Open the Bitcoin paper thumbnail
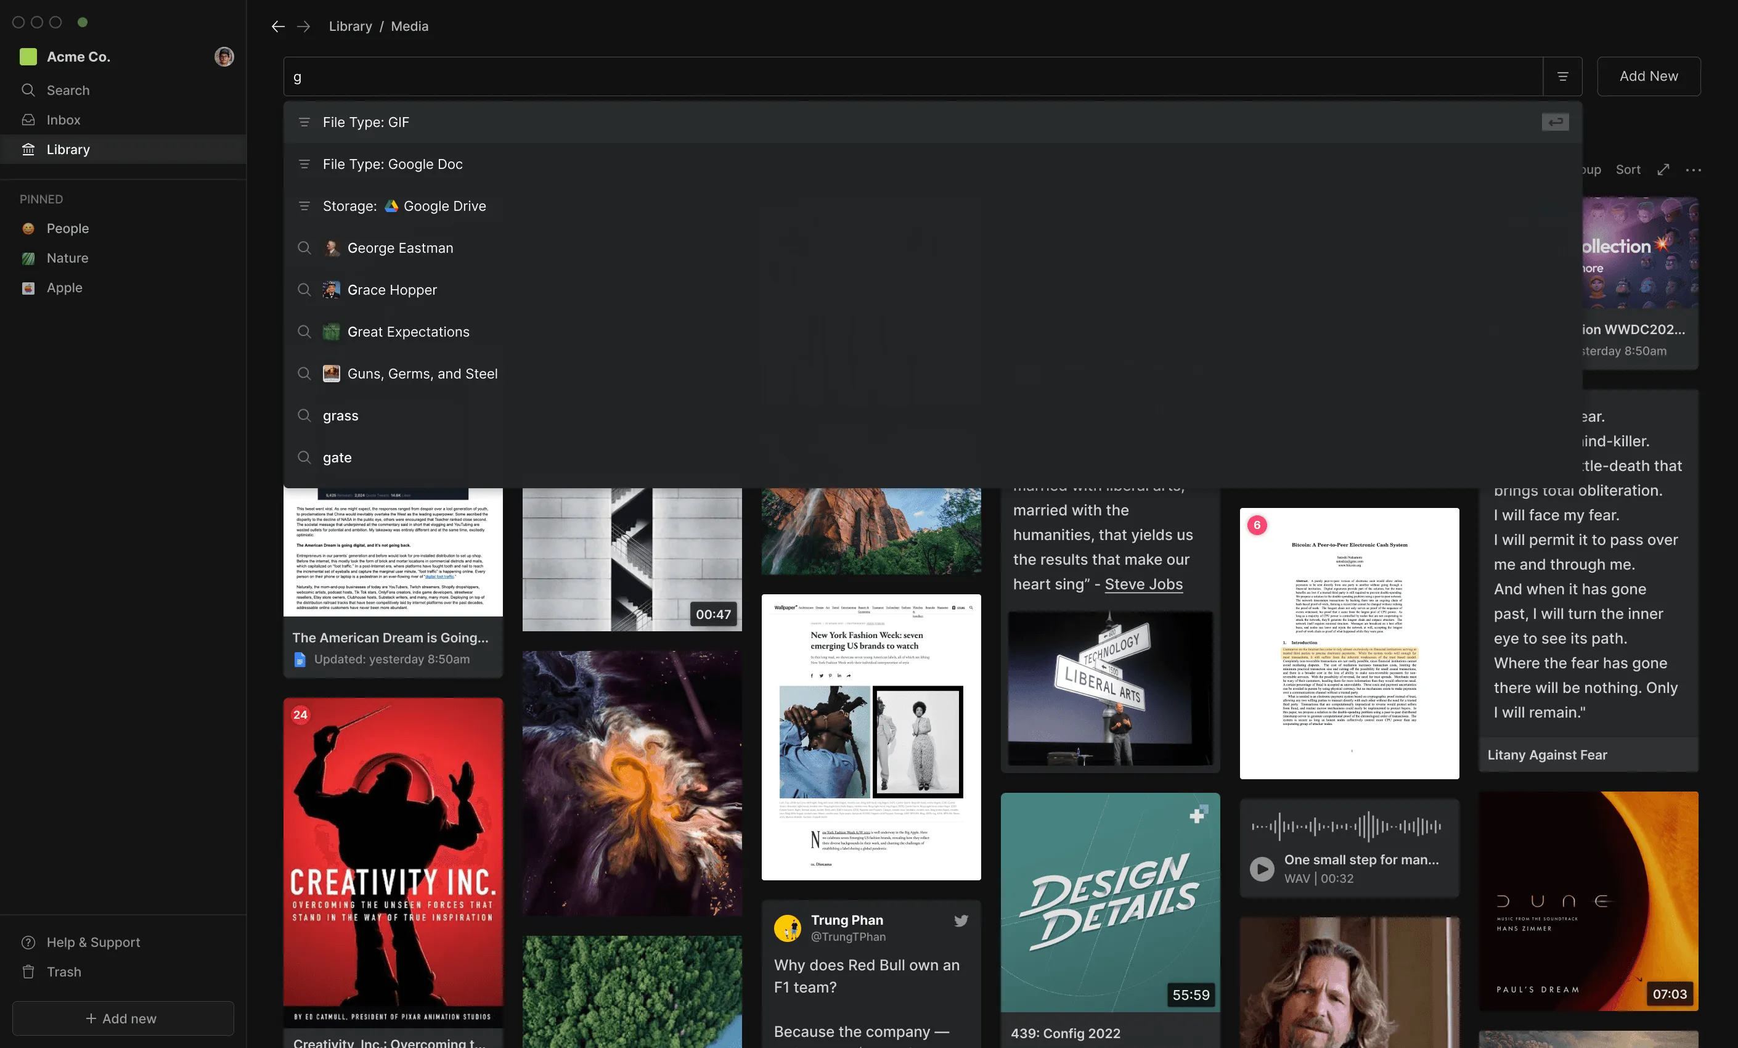This screenshot has height=1048, width=1738. coord(1349,644)
